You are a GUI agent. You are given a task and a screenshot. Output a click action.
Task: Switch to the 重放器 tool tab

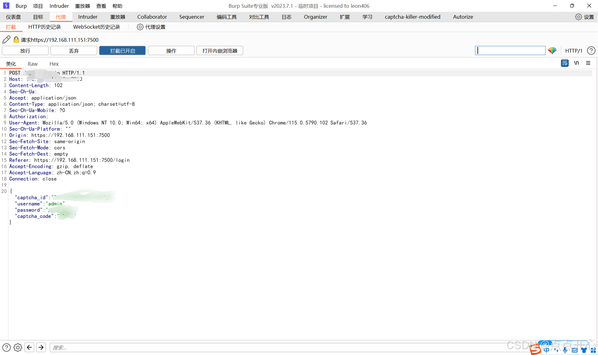118,17
